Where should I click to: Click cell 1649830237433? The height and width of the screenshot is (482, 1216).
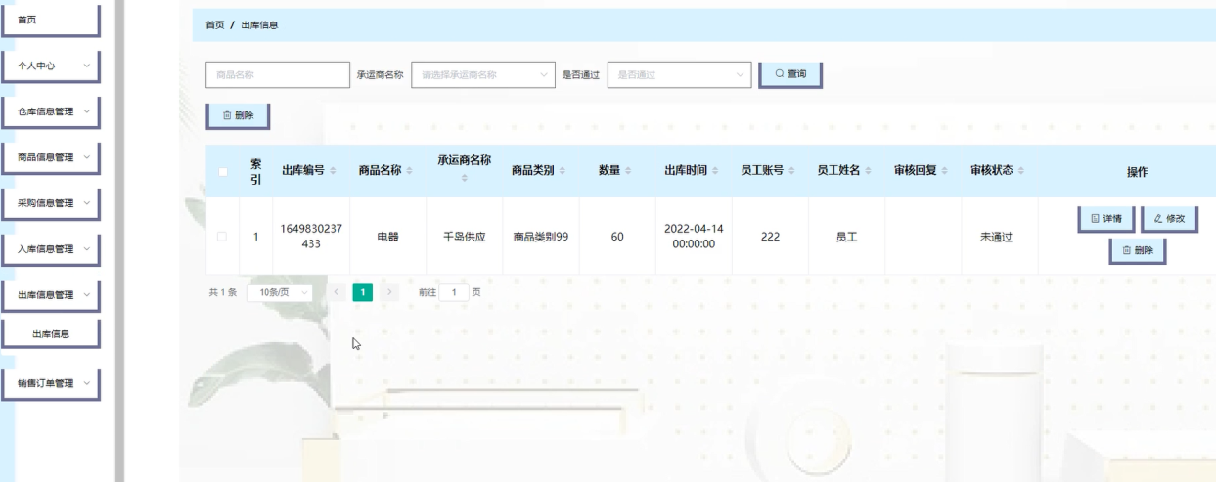coord(311,236)
